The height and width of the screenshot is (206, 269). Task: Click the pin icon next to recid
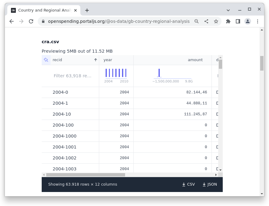pyautogui.click(x=46, y=60)
